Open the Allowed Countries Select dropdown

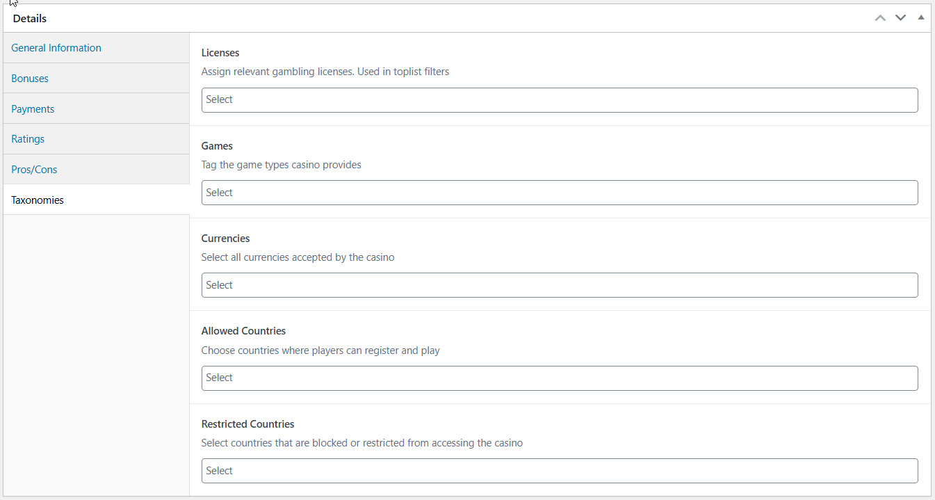[560, 378]
